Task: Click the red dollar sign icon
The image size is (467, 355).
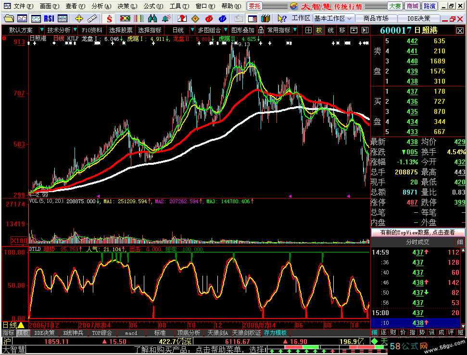Action: click(x=109, y=18)
